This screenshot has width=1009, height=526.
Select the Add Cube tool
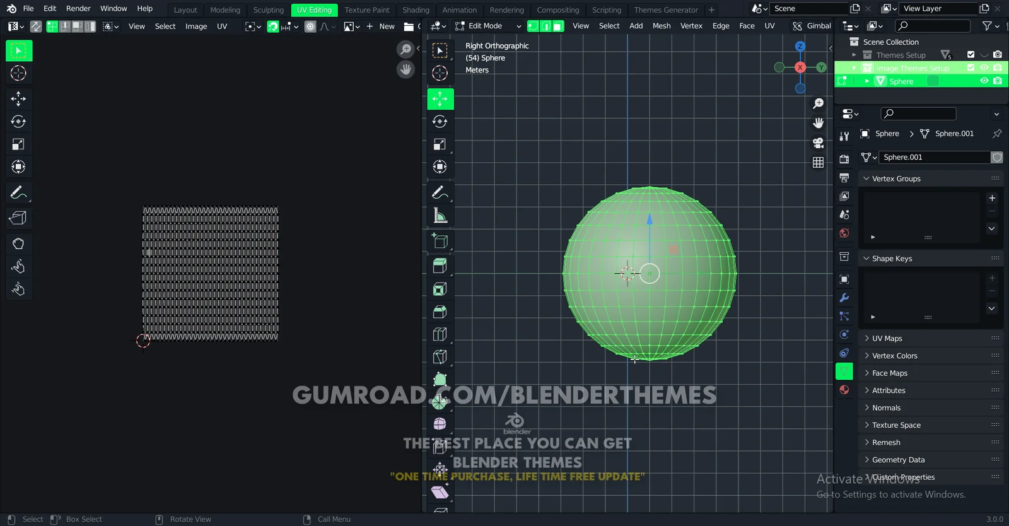coord(440,241)
